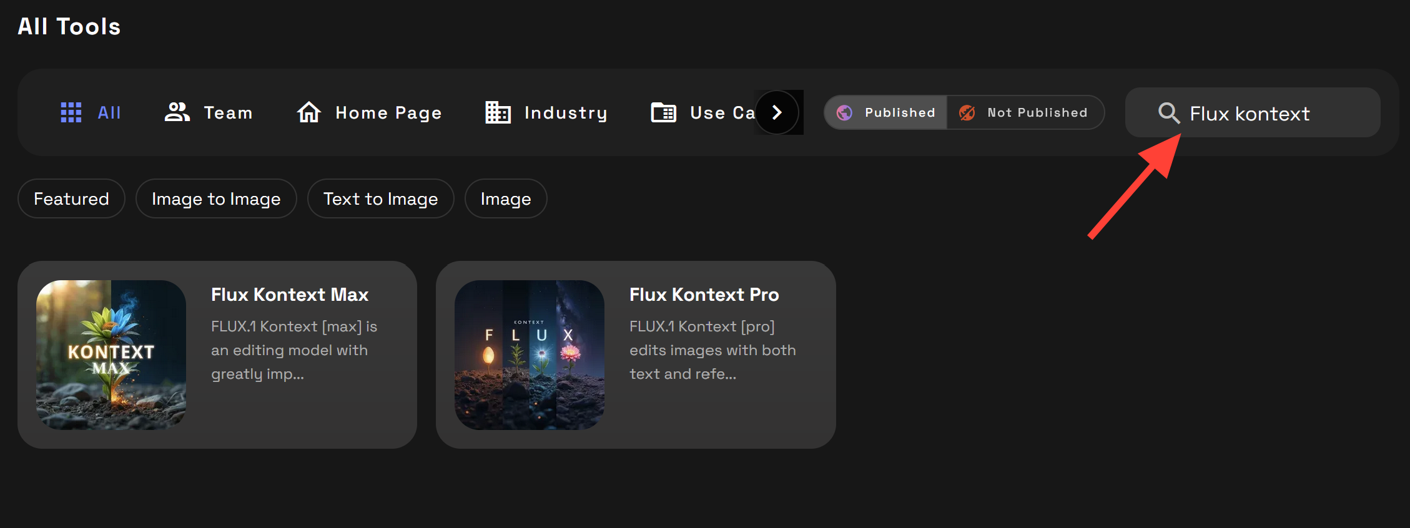
Task: Switch to the Industry tab
Action: pos(565,112)
